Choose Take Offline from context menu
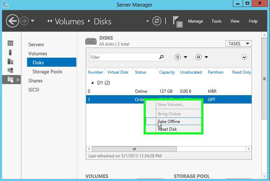Image resolution: width=270 pixels, height=181 pixels. point(174,121)
